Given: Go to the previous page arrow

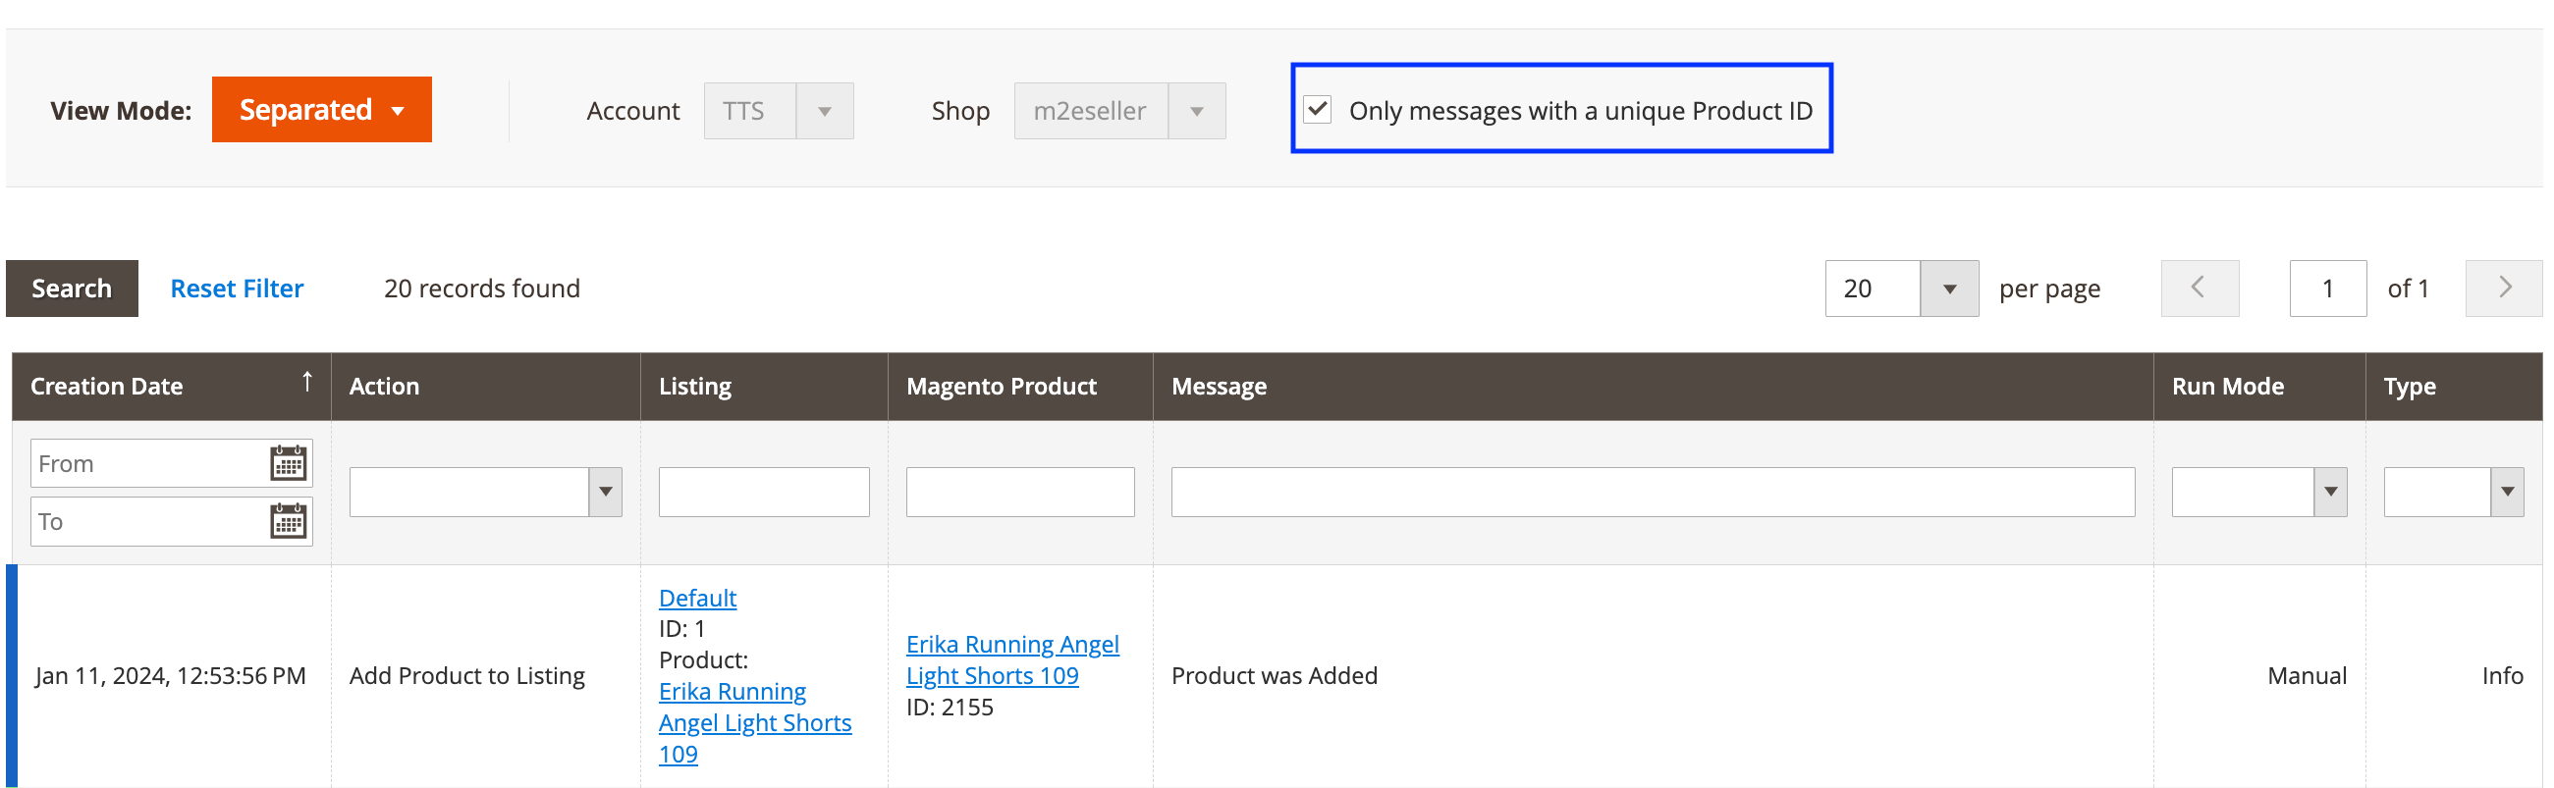Looking at the screenshot, I should click(x=2200, y=289).
